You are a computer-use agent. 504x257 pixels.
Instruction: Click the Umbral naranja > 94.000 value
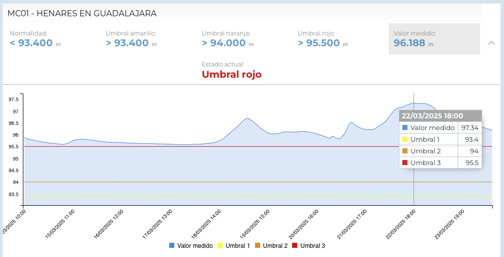tap(224, 43)
